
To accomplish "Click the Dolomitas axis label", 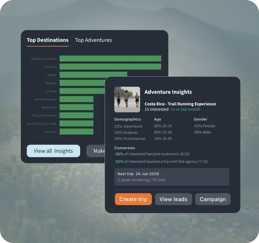I will coord(51,132).
